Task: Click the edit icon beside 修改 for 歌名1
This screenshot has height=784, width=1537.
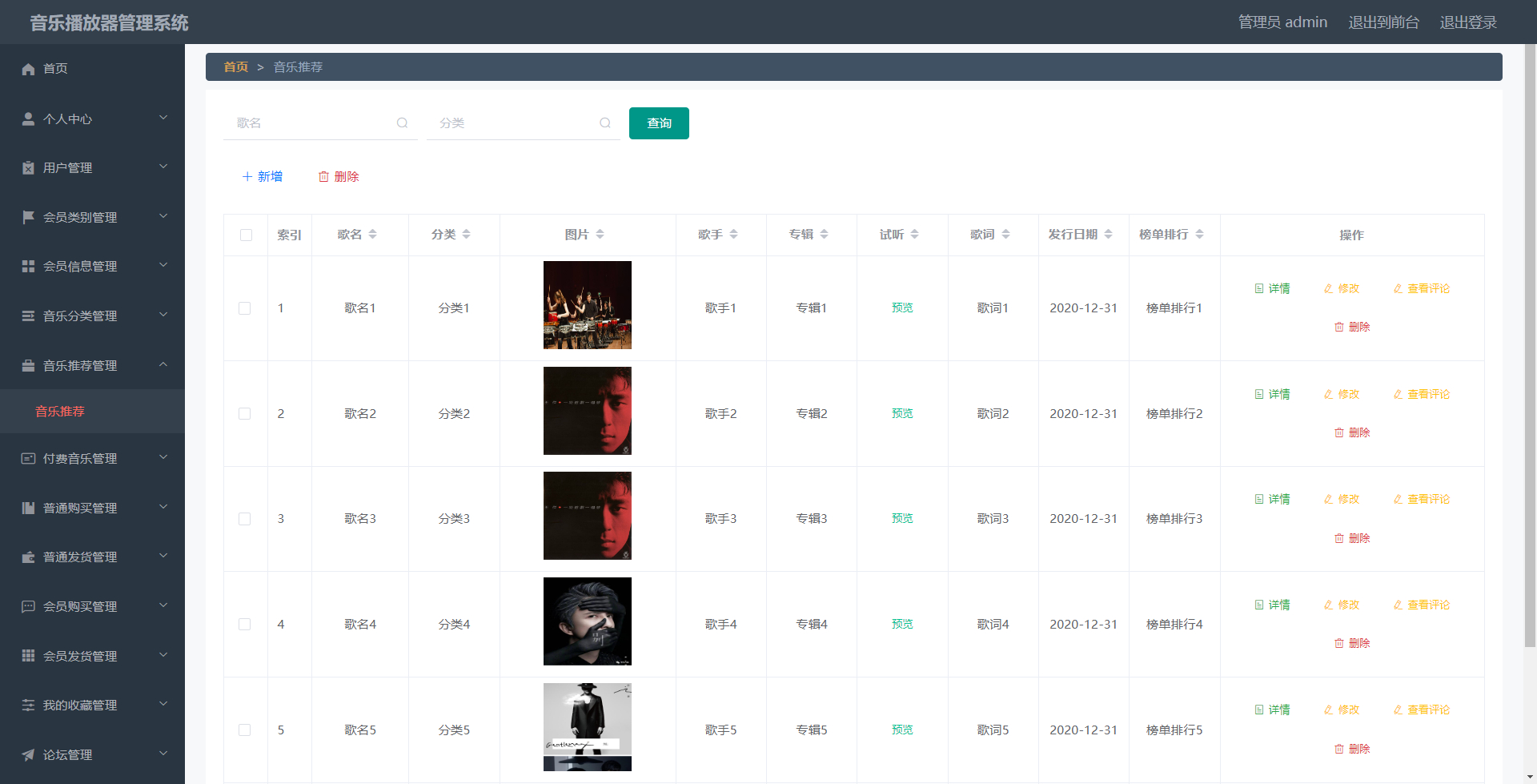Action: (1327, 288)
